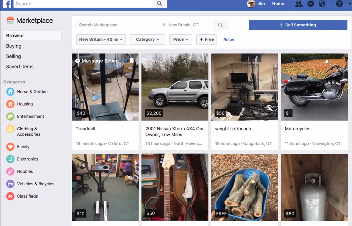Enable the Free items filter
The height and width of the screenshot is (226, 352).
click(206, 39)
